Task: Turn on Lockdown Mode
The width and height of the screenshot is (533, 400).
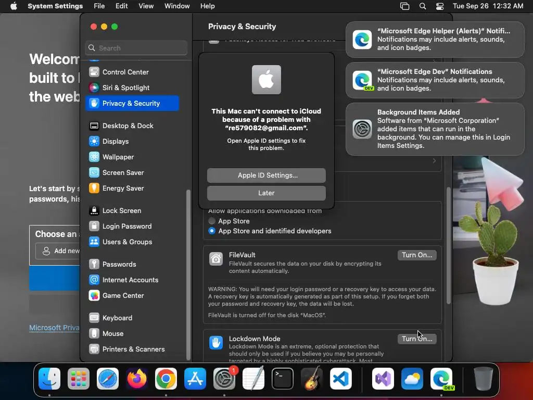Action: pyautogui.click(x=417, y=339)
